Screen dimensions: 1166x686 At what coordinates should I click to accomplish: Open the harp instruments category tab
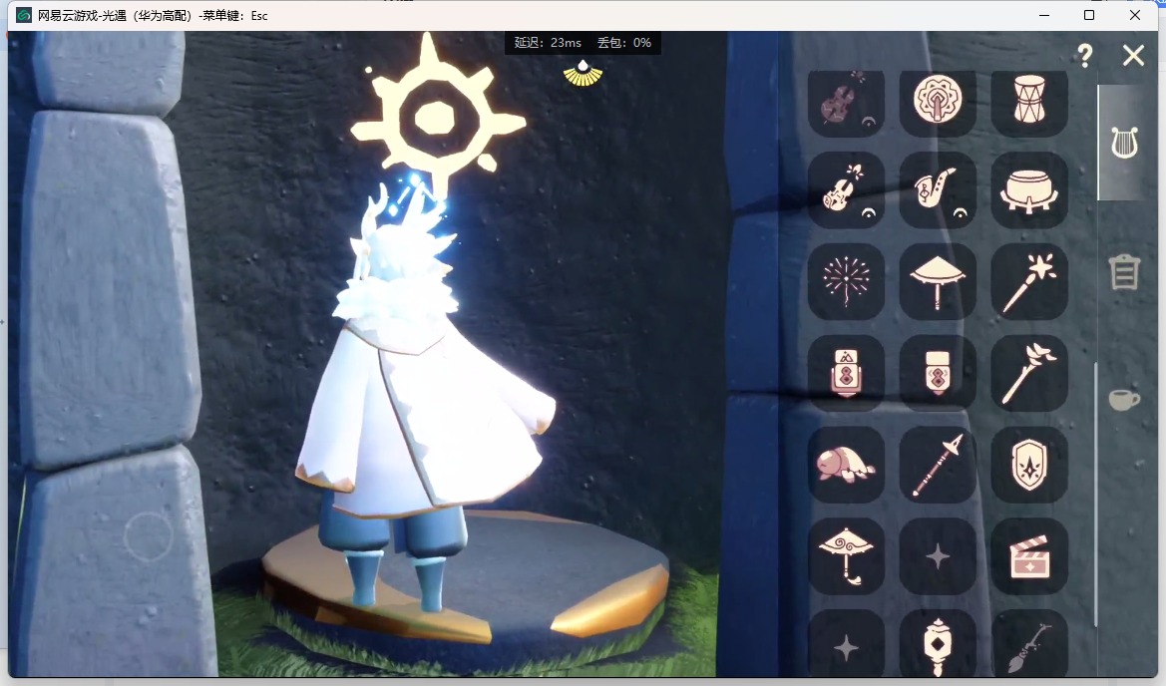1124,143
